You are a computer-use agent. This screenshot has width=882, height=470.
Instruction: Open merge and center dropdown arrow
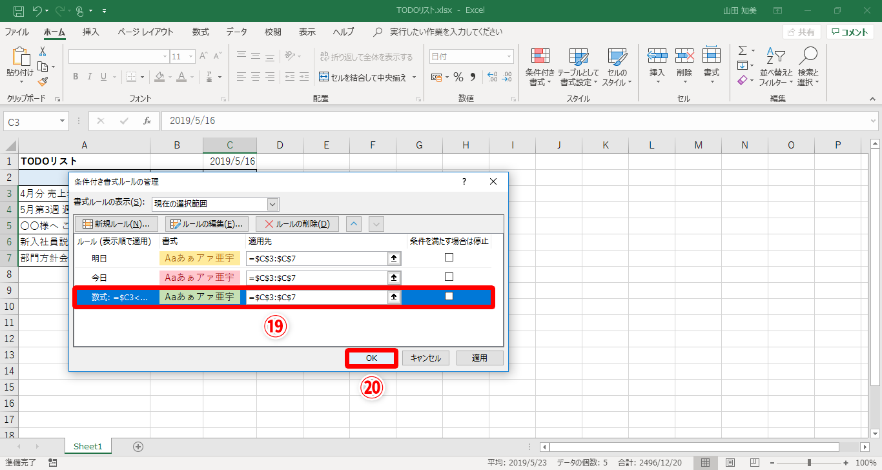[414, 77]
